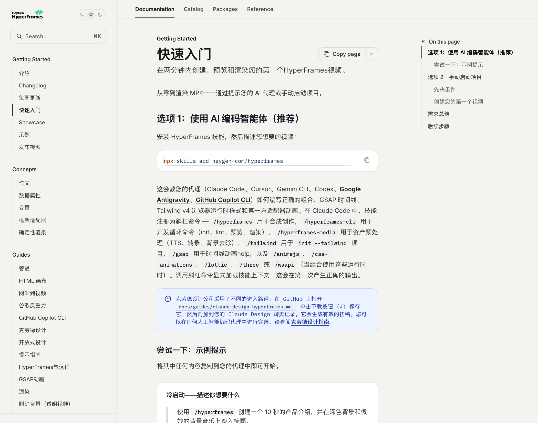
Task: Open docs/guides/claude-design-hyperframes.md link
Action: pos(235,307)
